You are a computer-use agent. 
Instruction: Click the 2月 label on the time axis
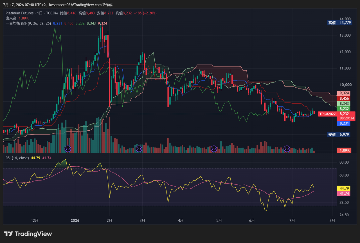click(x=110, y=220)
